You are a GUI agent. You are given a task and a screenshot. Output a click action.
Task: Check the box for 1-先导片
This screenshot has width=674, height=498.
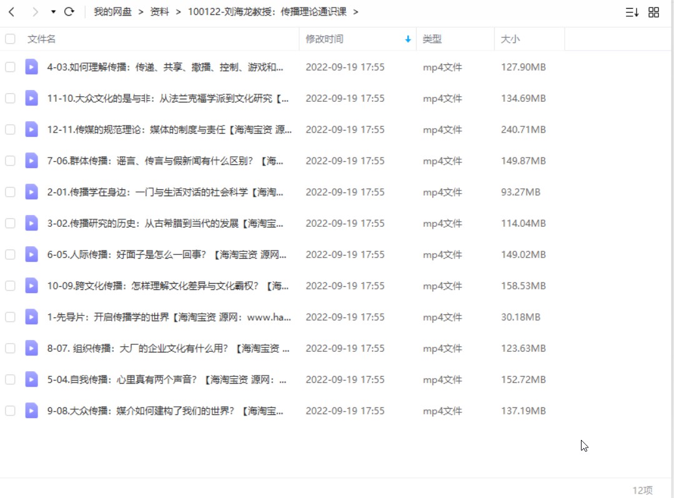coord(11,317)
